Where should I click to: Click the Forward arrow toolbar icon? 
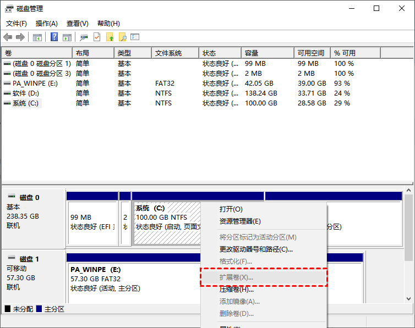[x=20, y=37]
